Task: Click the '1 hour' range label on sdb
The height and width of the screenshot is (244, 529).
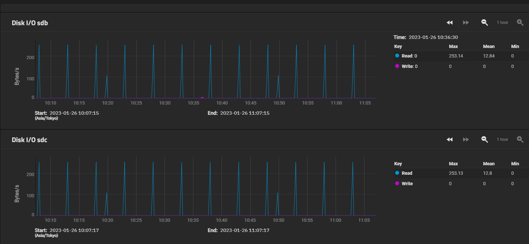Action: [x=503, y=23]
